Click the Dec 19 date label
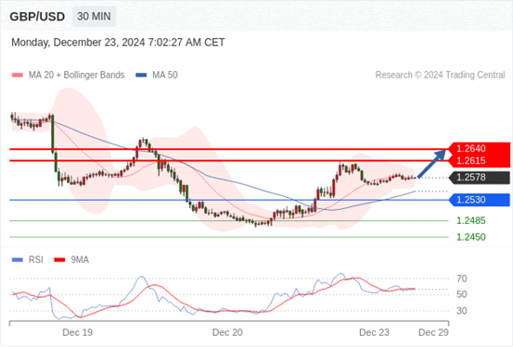The image size is (513, 347). 78,332
